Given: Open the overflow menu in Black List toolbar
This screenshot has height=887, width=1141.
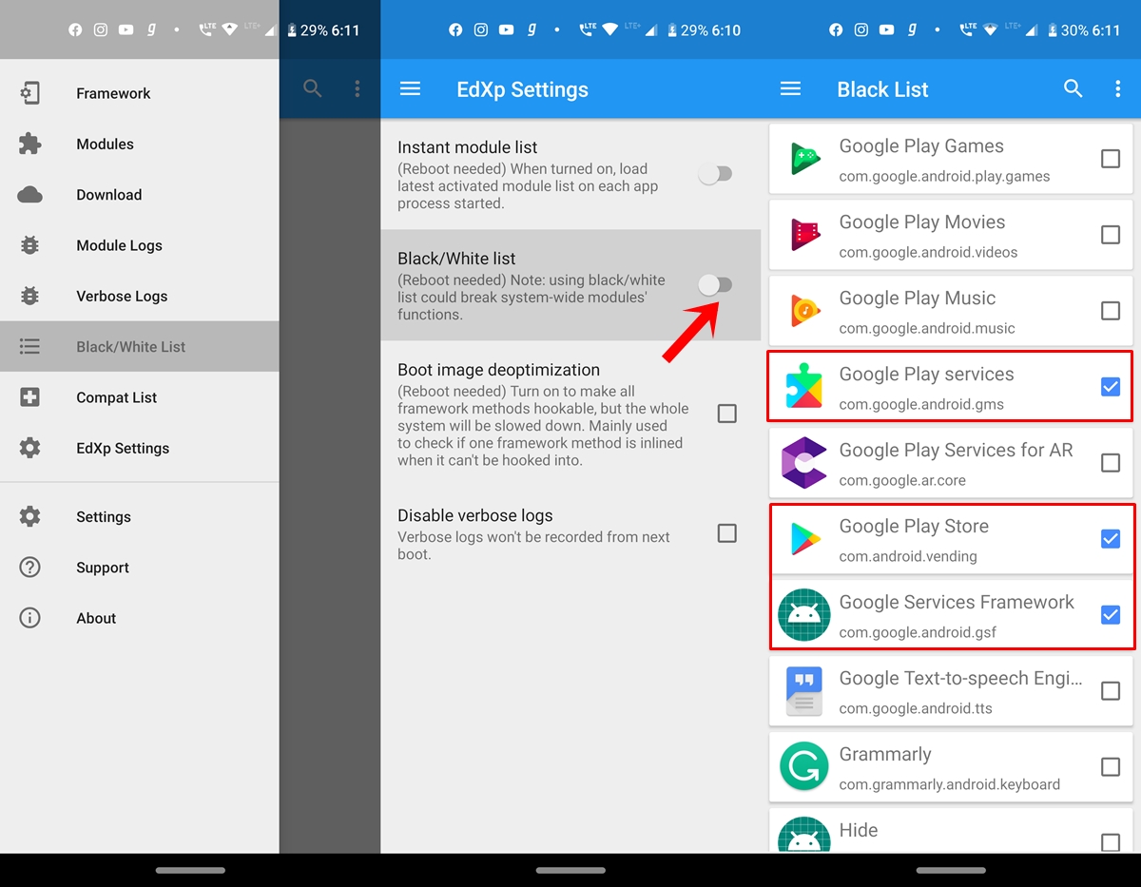Looking at the screenshot, I should click(x=1117, y=88).
